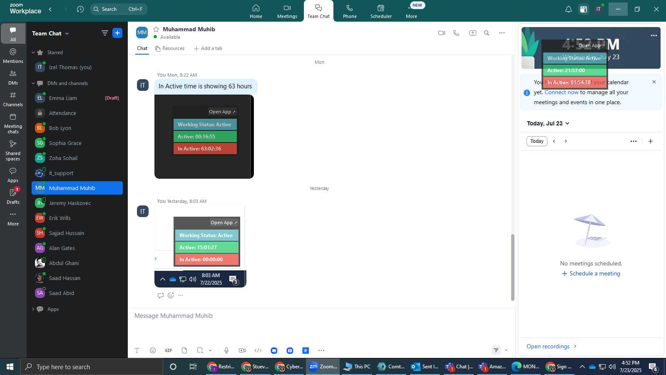Dismiss the calendar connection notice

coord(654,82)
